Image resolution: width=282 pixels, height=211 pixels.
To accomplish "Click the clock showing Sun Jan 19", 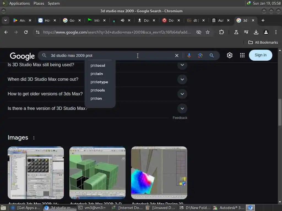I will point(267,3).
